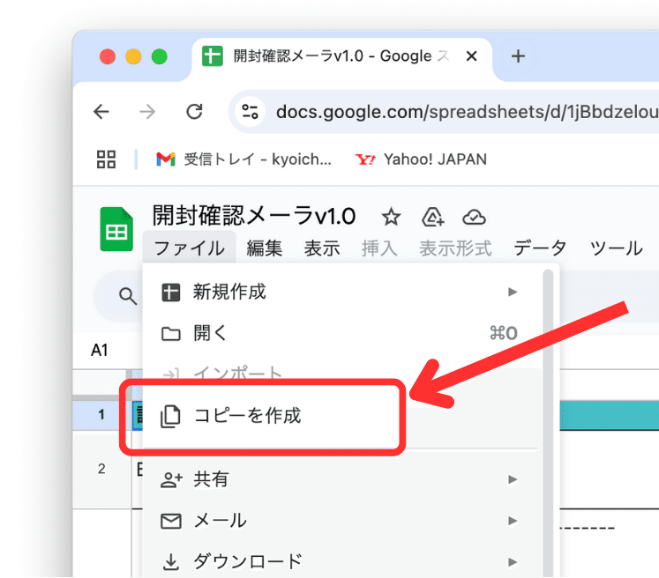Viewport: 659px width, 578px height.
Task: Open site information in address bar
Action: point(250,112)
